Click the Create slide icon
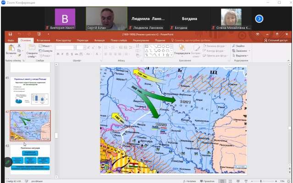 click(x=32, y=48)
